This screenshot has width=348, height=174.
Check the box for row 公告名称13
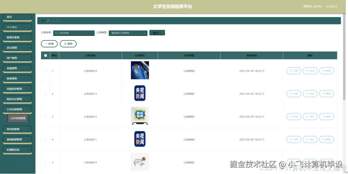[45, 94]
